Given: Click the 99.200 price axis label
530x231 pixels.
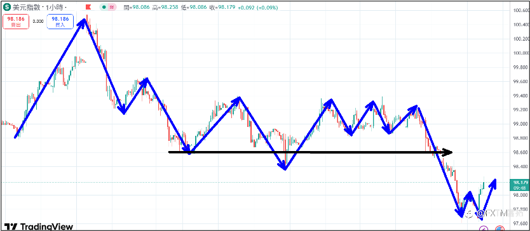Looking at the screenshot, I should [520, 110].
